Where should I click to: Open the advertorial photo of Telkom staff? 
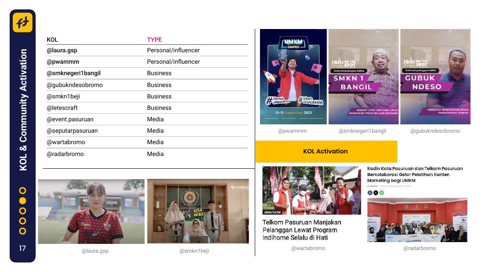point(312,191)
